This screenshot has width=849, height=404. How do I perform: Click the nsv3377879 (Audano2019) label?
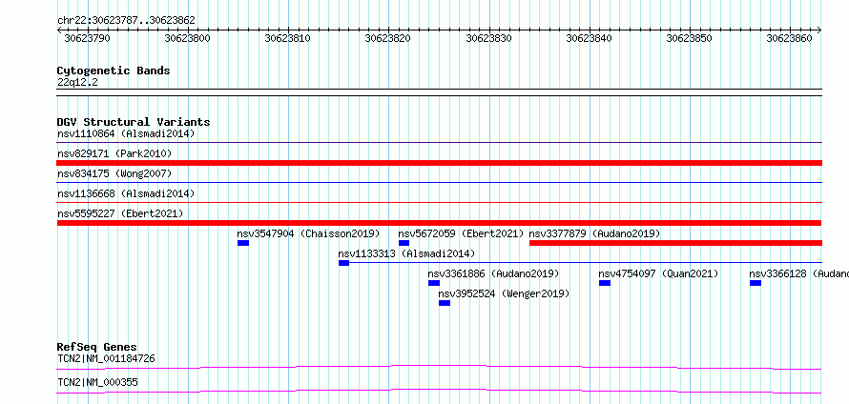click(594, 233)
